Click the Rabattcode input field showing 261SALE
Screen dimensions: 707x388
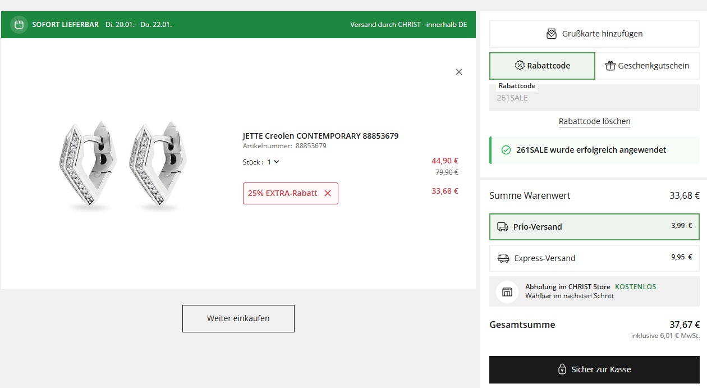click(x=594, y=98)
